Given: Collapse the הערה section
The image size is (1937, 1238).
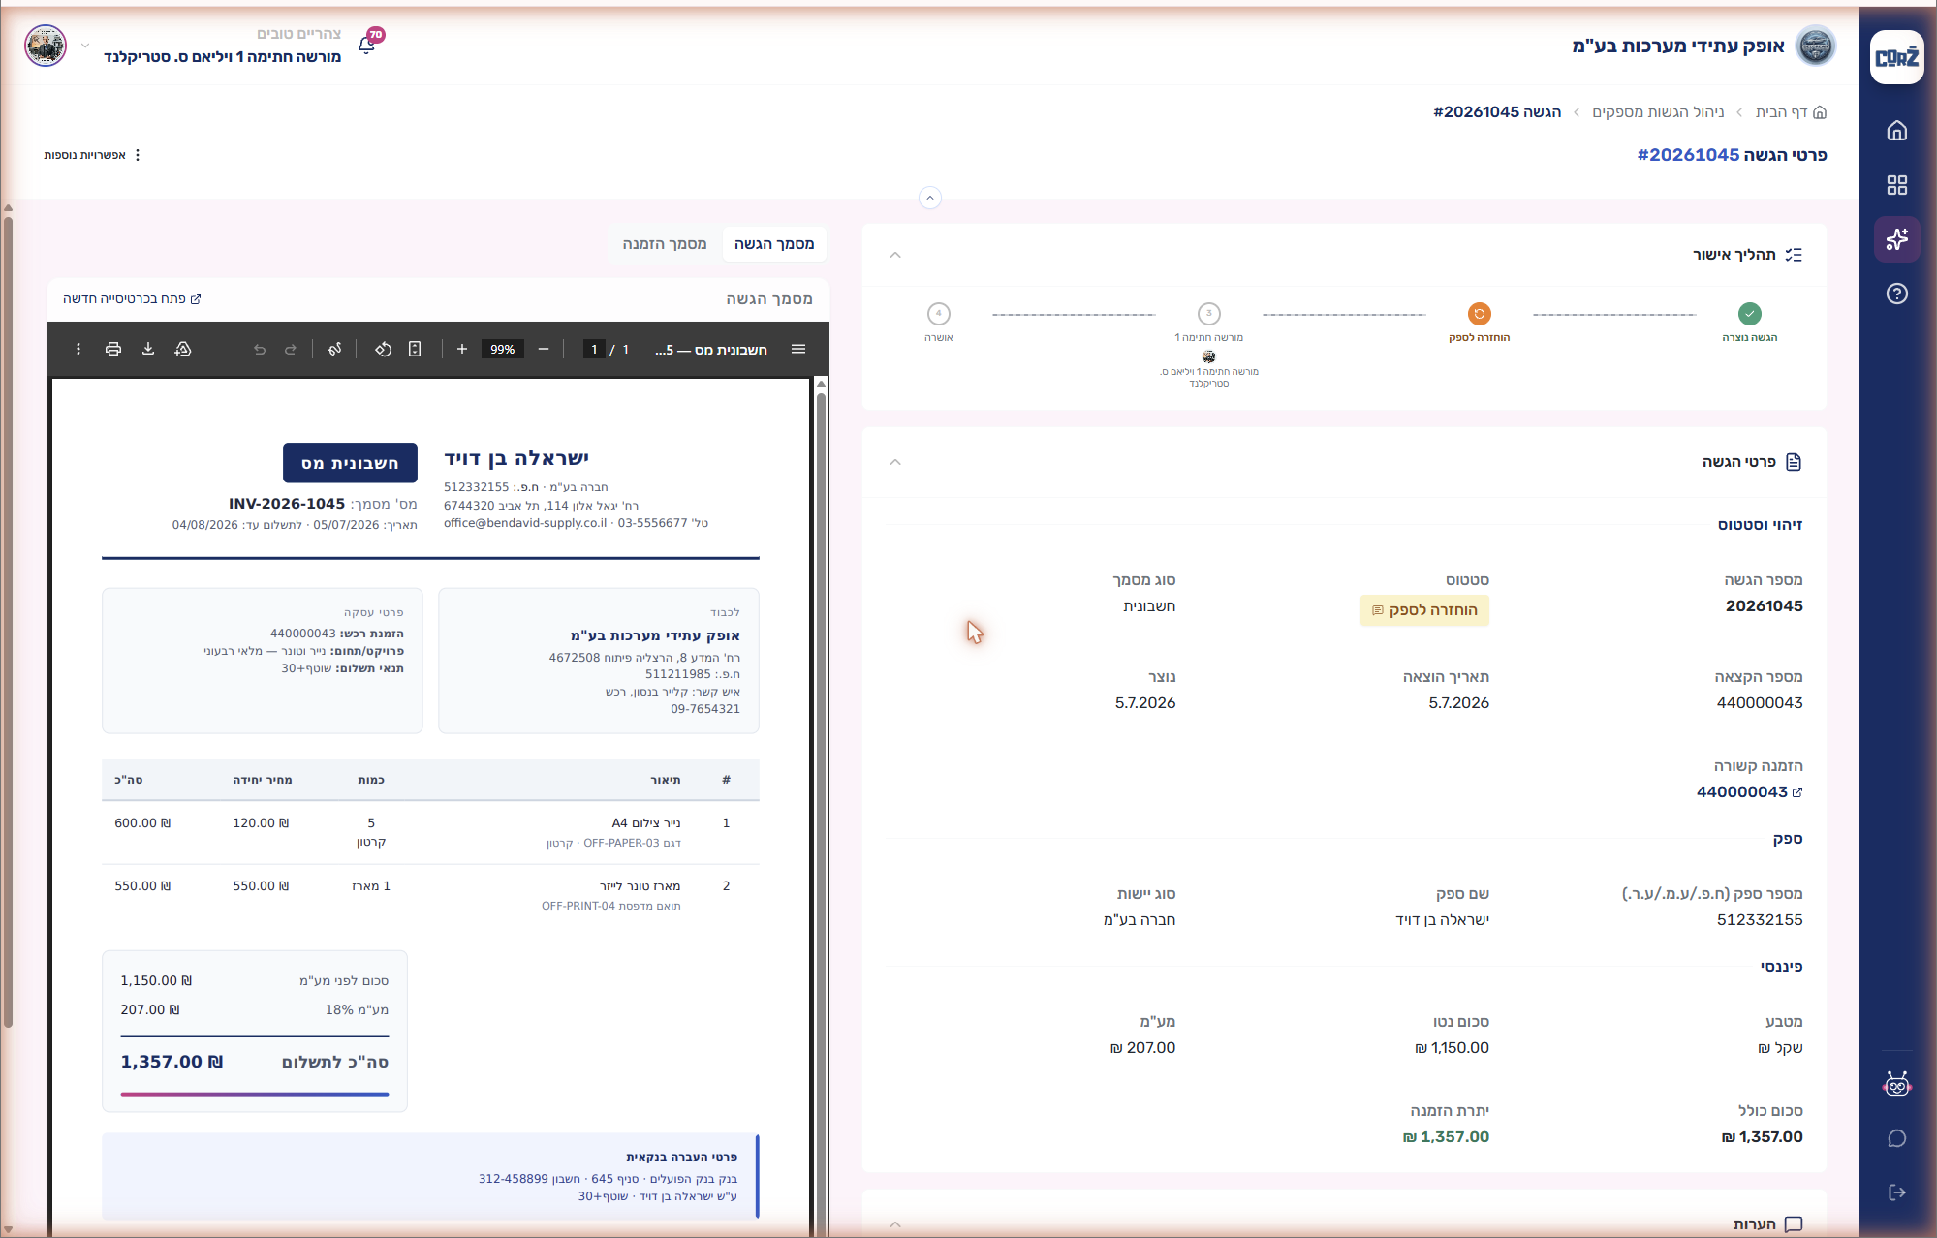Looking at the screenshot, I should (x=895, y=1224).
